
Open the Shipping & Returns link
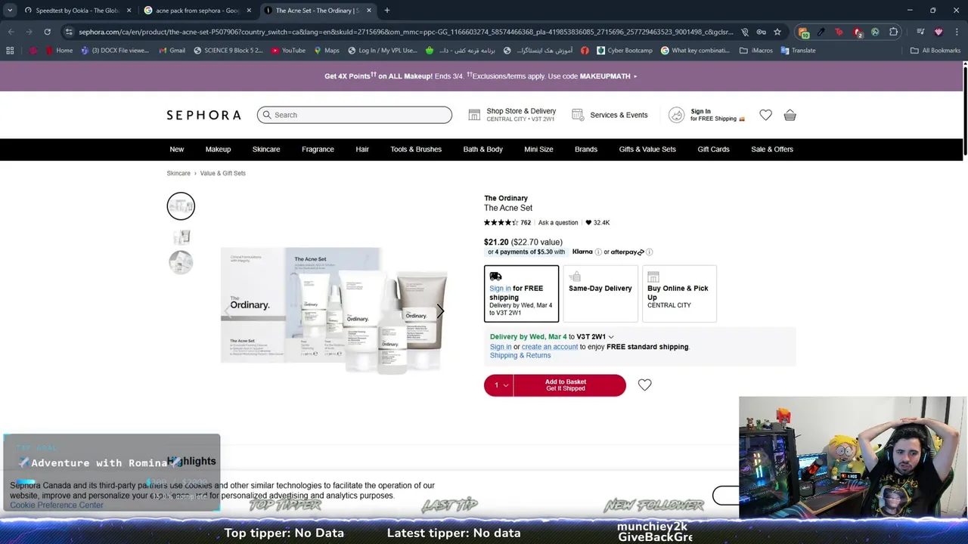[x=520, y=355]
